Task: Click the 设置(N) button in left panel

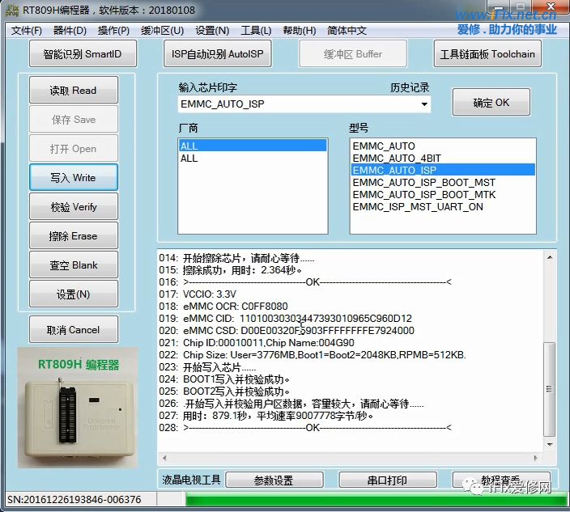Action: click(x=74, y=294)
